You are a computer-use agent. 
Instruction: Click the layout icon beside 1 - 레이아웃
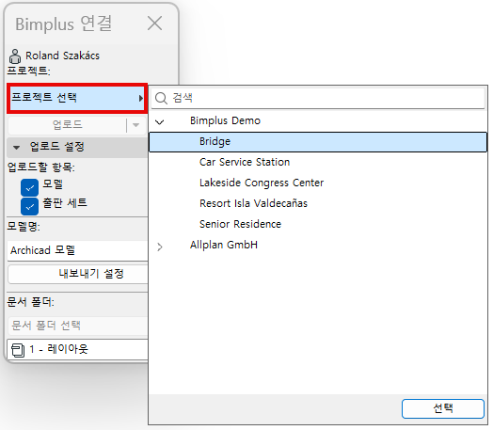(x=18, y=350)
